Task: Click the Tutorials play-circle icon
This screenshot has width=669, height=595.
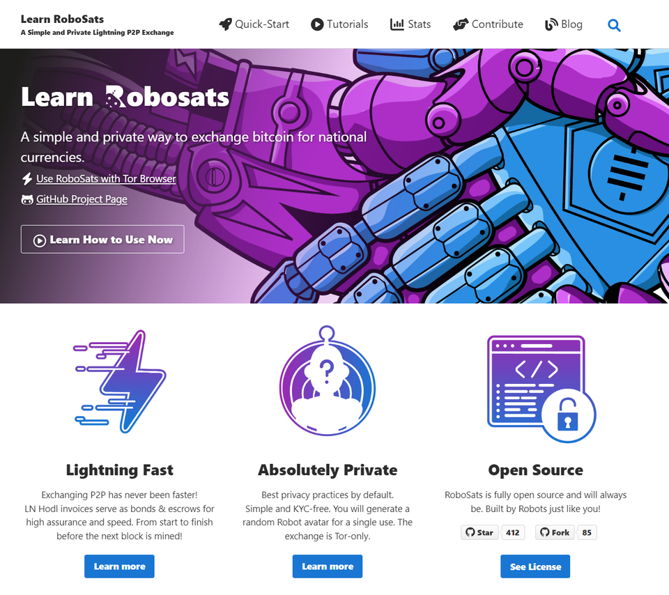Action: 317,24
